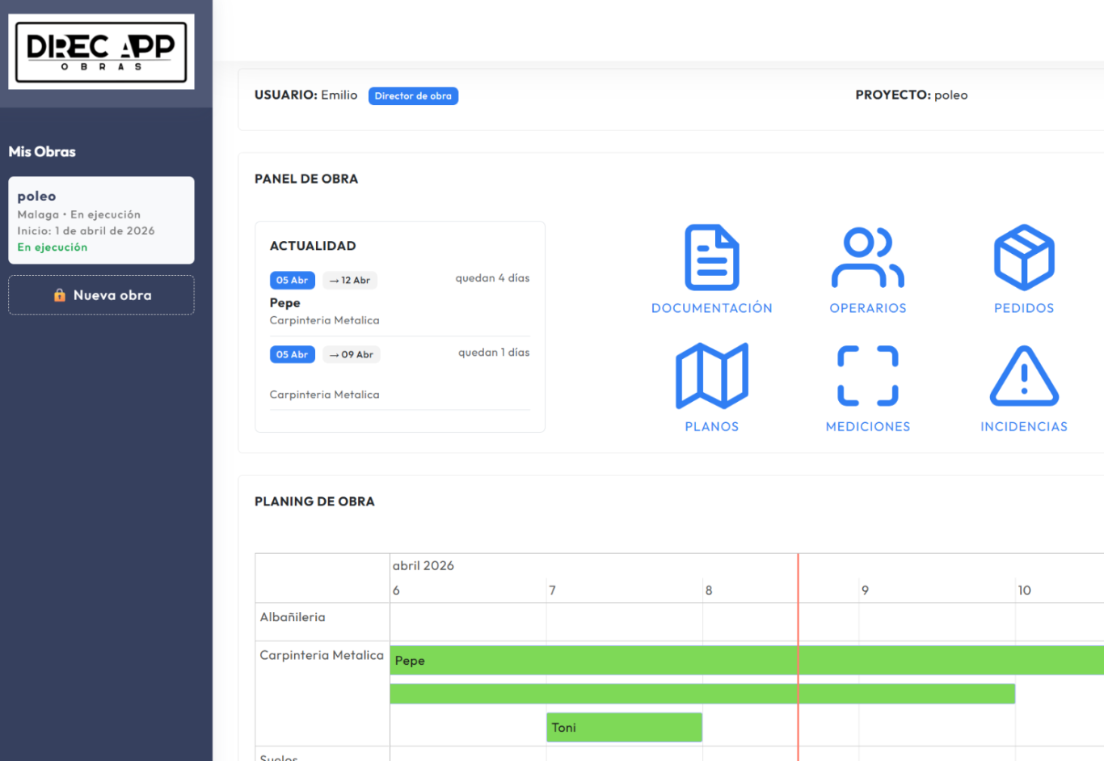Click the Pedidos box icon

pyautogui.click(x=1023, y=258)
